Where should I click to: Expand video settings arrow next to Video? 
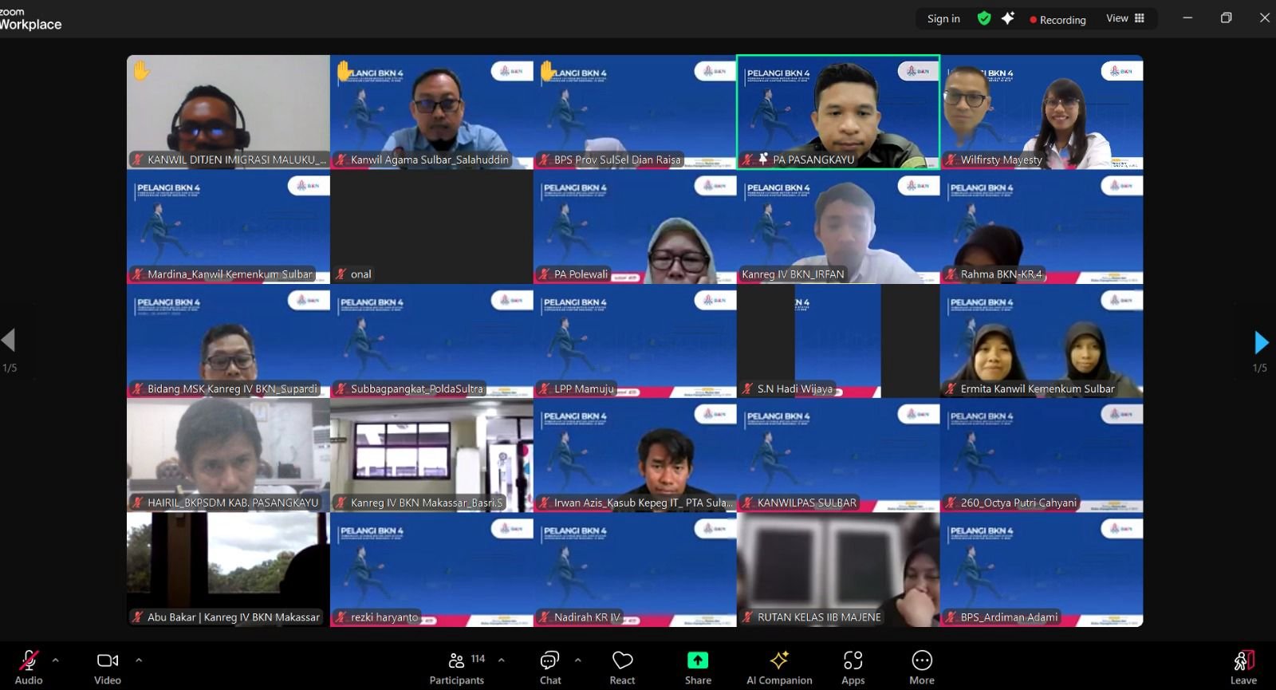139,660
